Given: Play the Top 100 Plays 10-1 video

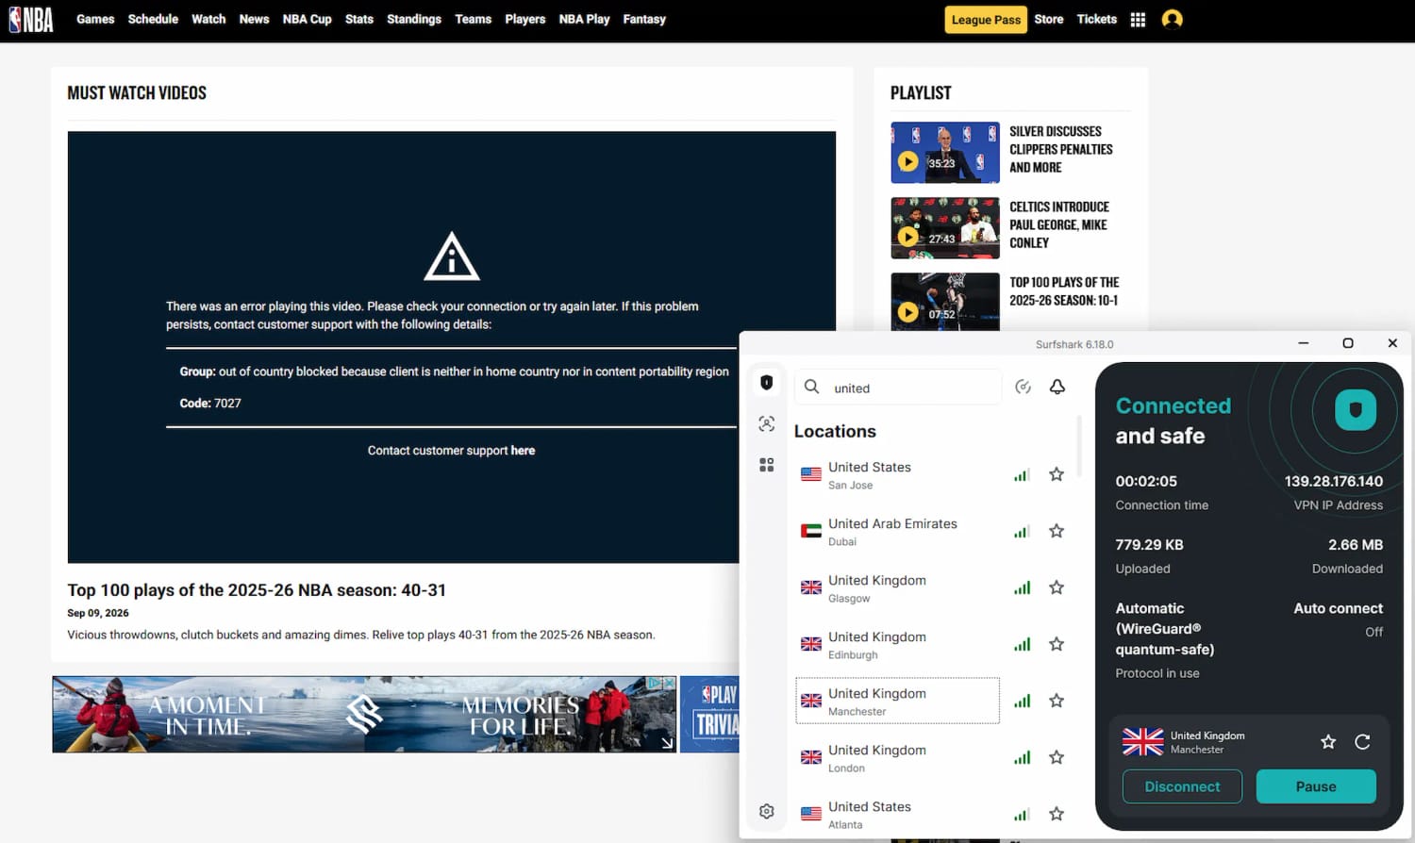Looking at the screenshot, I should 945,302.
